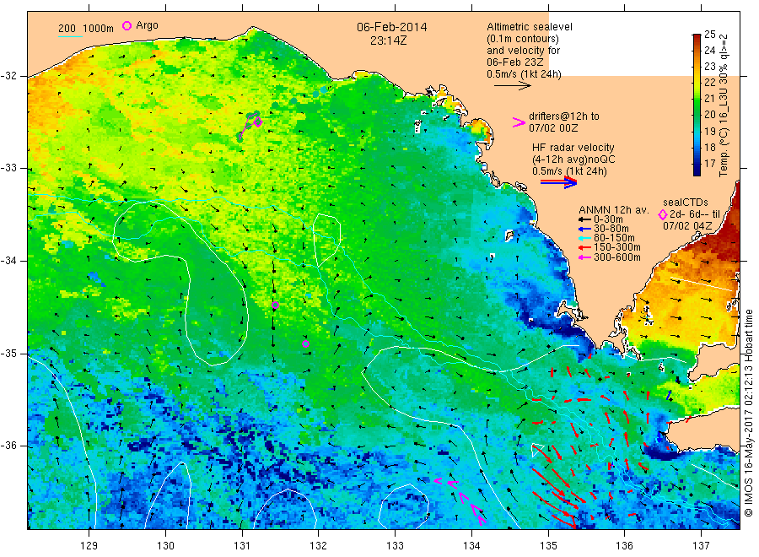Click the longitude axis label 130
Image resolution: width=759 pixels, height=557 pixels.
click(165, 546)
